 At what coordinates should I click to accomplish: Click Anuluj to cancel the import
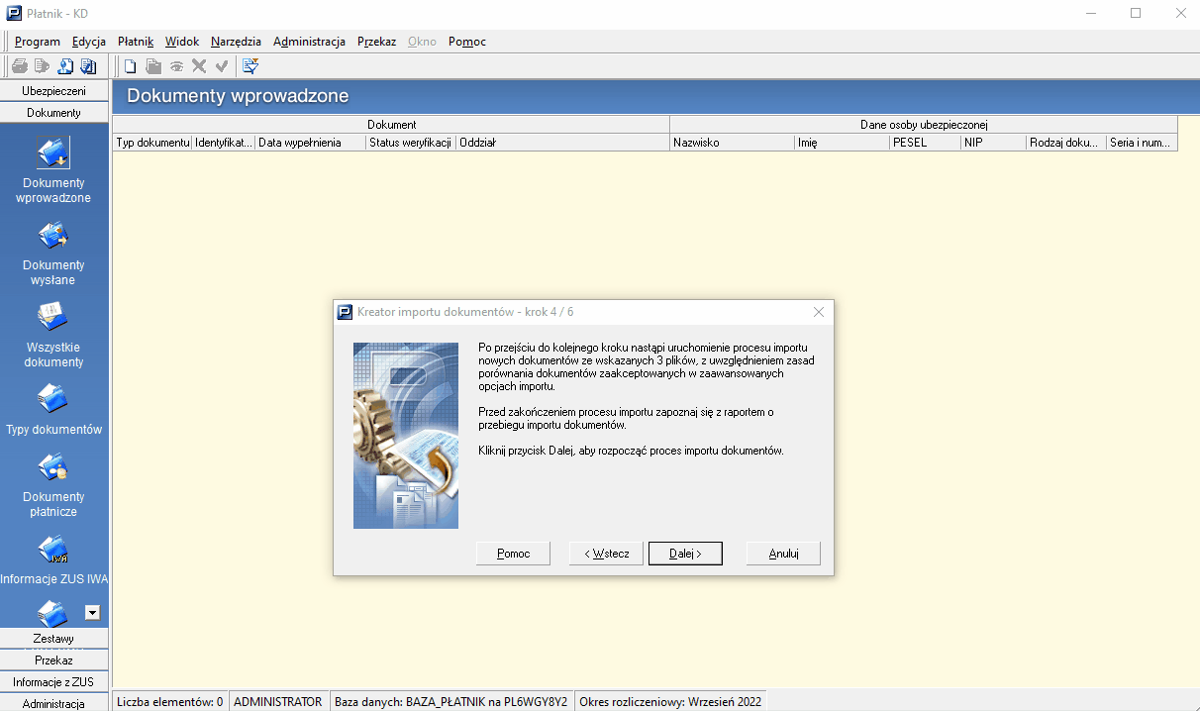(783, 554)
